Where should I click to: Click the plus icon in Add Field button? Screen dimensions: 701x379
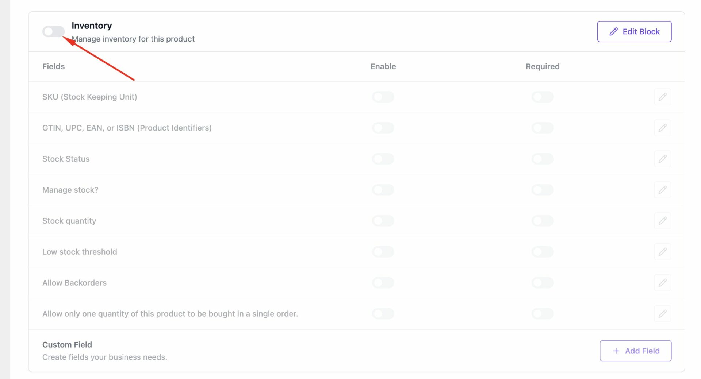coord(616,351)
